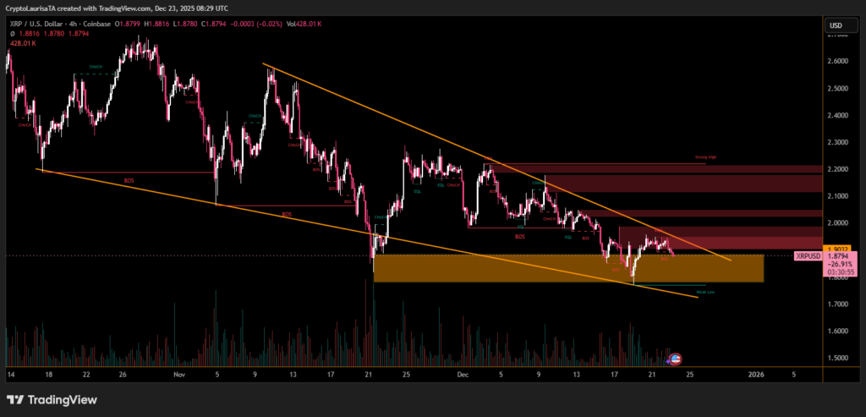Open the USD currency selector

click(x=836, y=25)
